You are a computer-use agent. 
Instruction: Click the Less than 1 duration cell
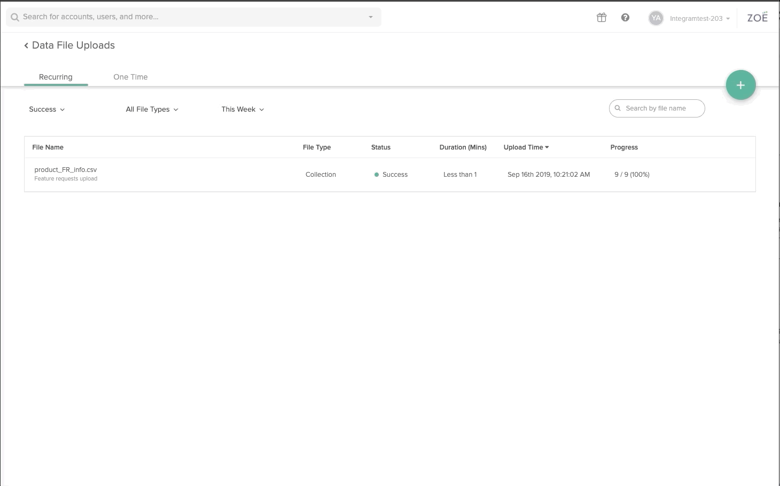(x=460, y=175)
